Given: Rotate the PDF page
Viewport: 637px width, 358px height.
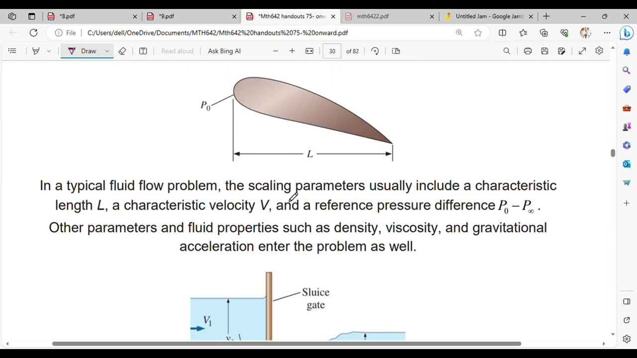Looking at the screenshot, I should tap(375, 51).
